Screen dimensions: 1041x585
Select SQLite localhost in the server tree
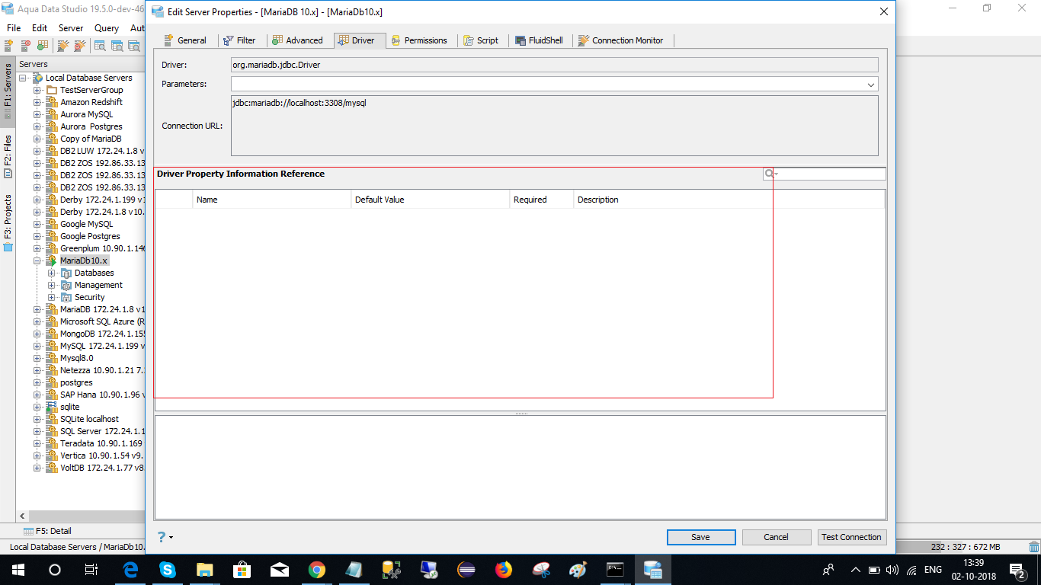[x=90, y=419]
